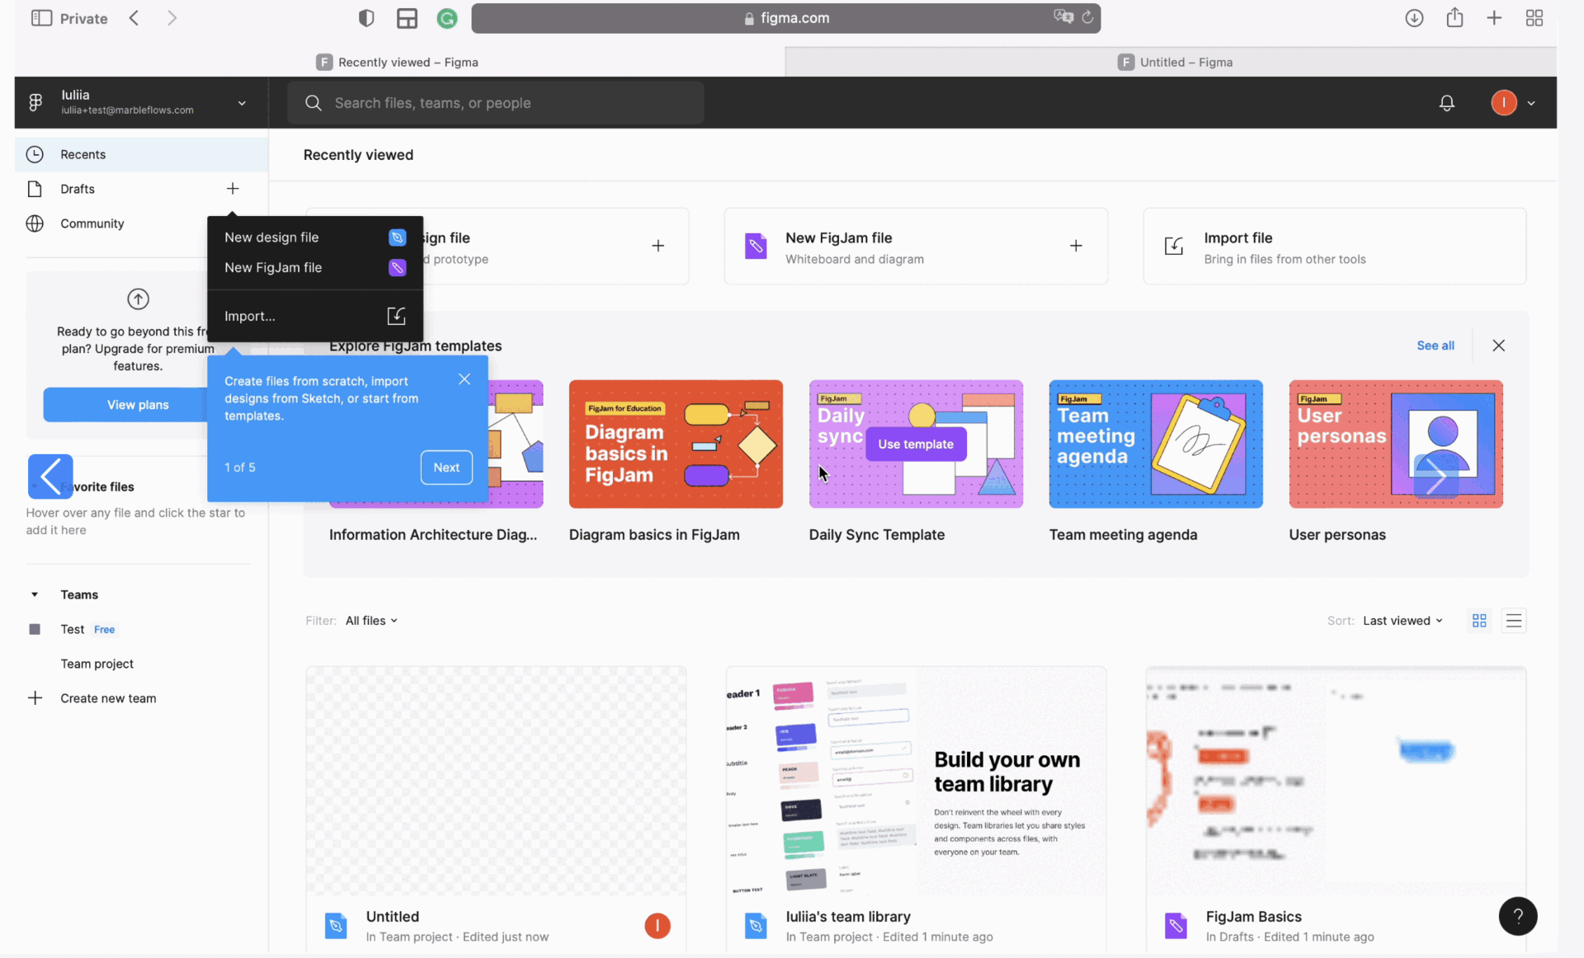Click the View plans button
The image size is (1584, 958).
(137, 405)
